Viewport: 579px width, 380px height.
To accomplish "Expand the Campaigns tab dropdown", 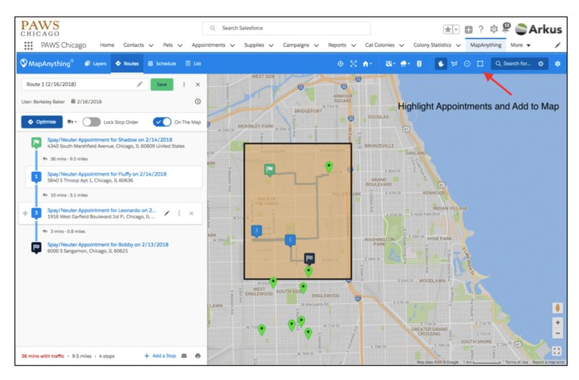I will coord(317,45).
